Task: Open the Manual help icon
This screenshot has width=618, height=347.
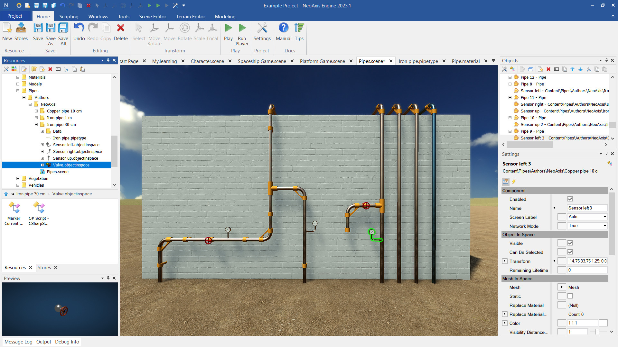Action: 283,32
